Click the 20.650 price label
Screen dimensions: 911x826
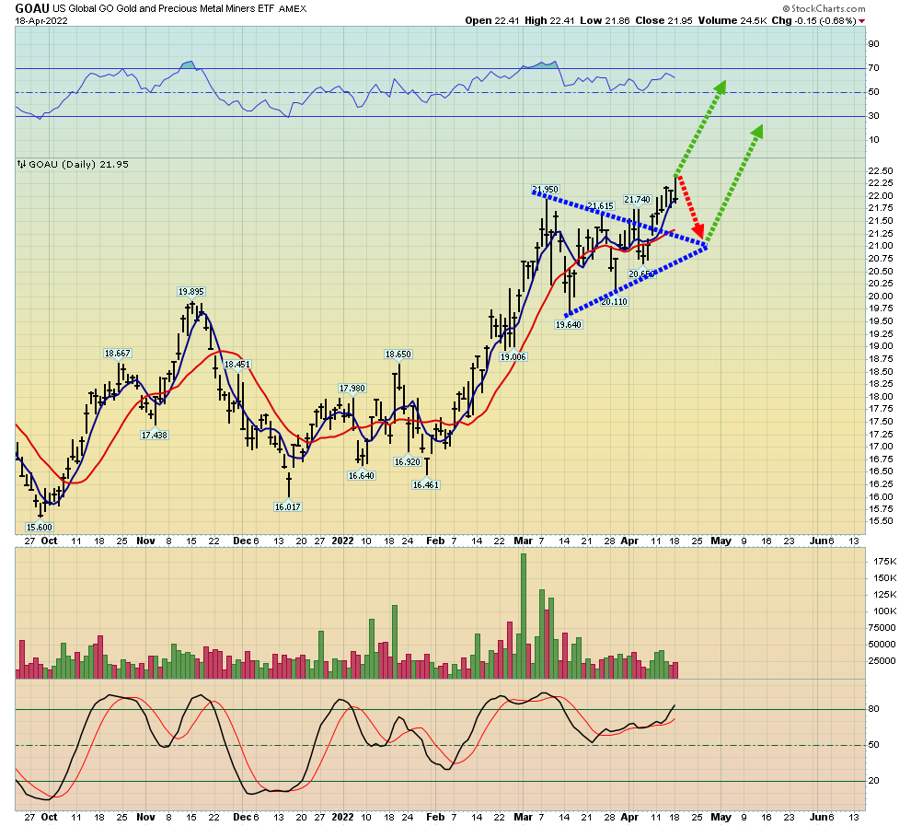point(641,273)
